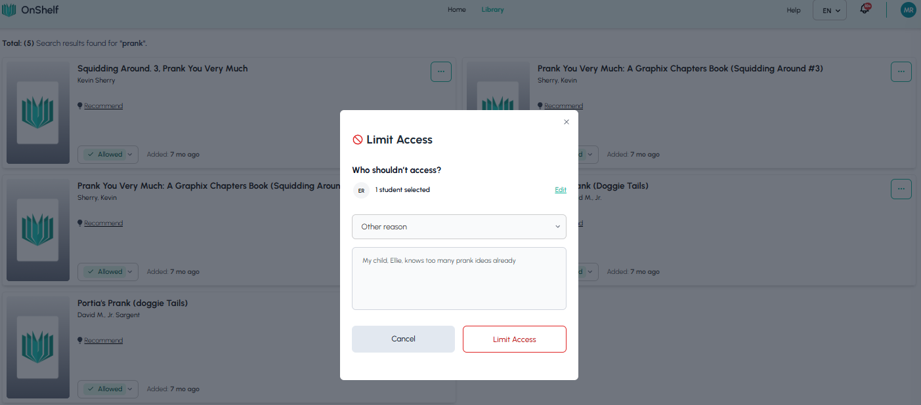Expand the Other reason dropdown
The height and width of the screenshot is (405, 921).
coord(459,227)
